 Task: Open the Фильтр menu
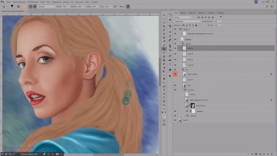tap(66, 2)
